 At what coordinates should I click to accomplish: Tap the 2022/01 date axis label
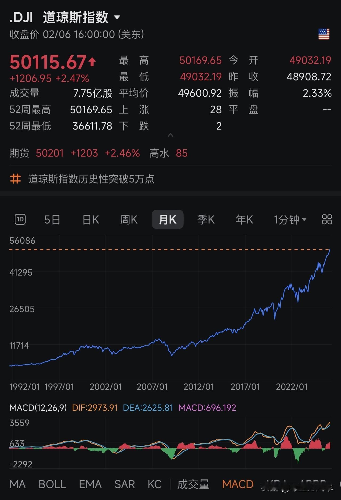(x=292, y=387)
